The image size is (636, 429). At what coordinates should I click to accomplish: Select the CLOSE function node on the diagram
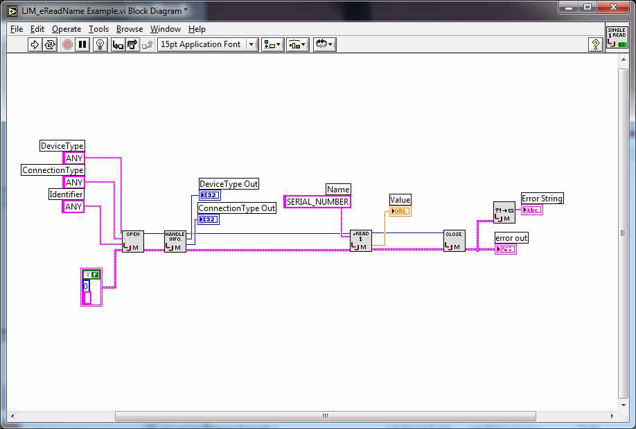point(453,239)
